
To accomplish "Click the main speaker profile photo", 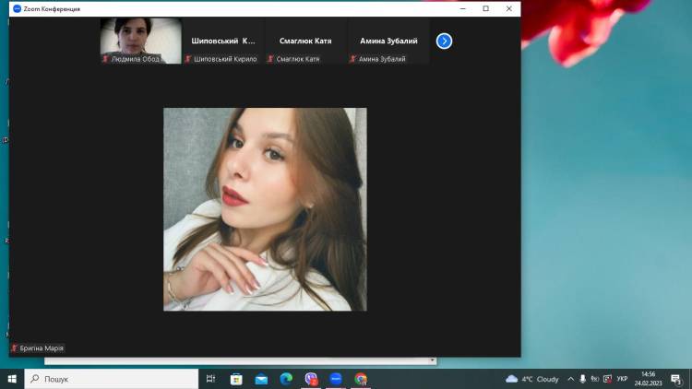I will pyautogui.click(x=265, y=209).
